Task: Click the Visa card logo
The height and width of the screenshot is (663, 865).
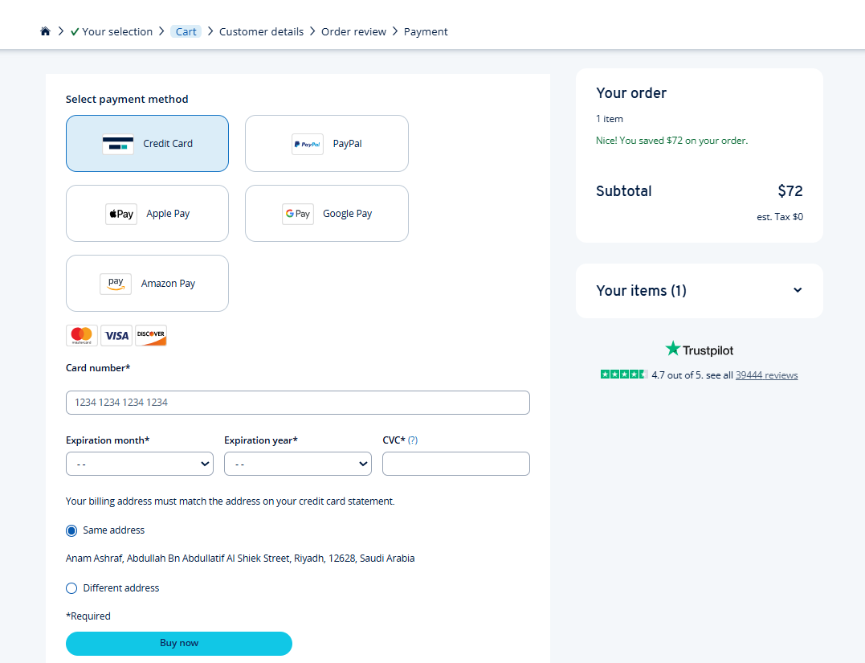Action: pos(116,336)
